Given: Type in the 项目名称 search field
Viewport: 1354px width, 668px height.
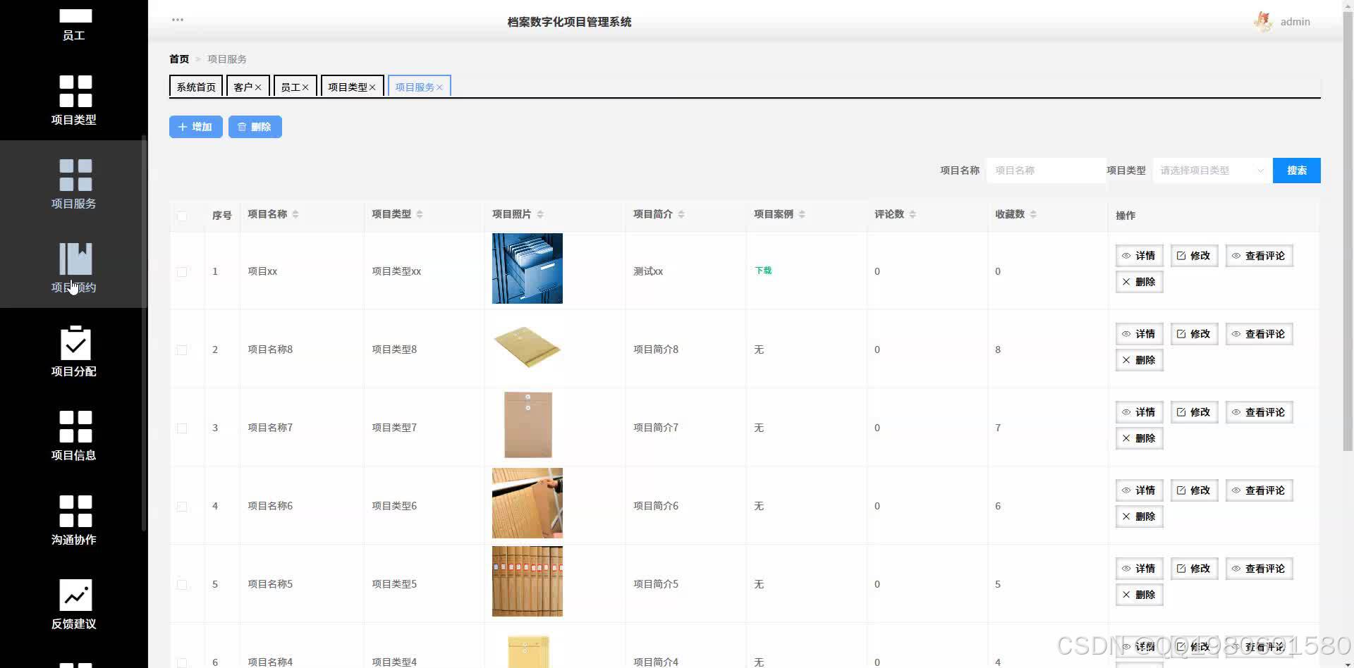Looking at the screenshot, I should pyautogui.click(x=1046, y=171).
